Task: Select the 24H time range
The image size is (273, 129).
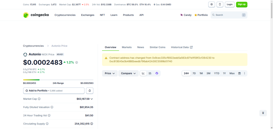Action: (x=186, y=73)
